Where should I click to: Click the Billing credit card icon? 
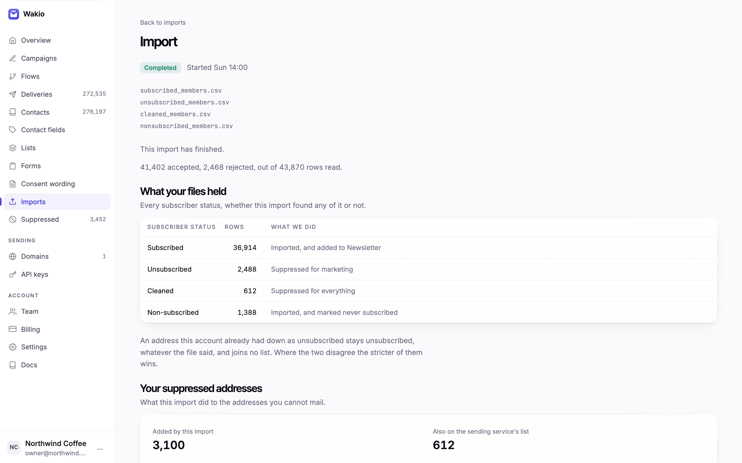[13, 329]
